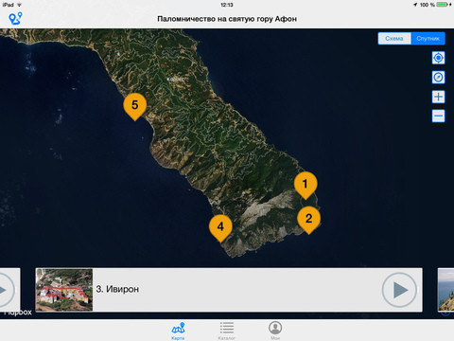
Task: Open the route icon in top-left corner
Action: 15,18
